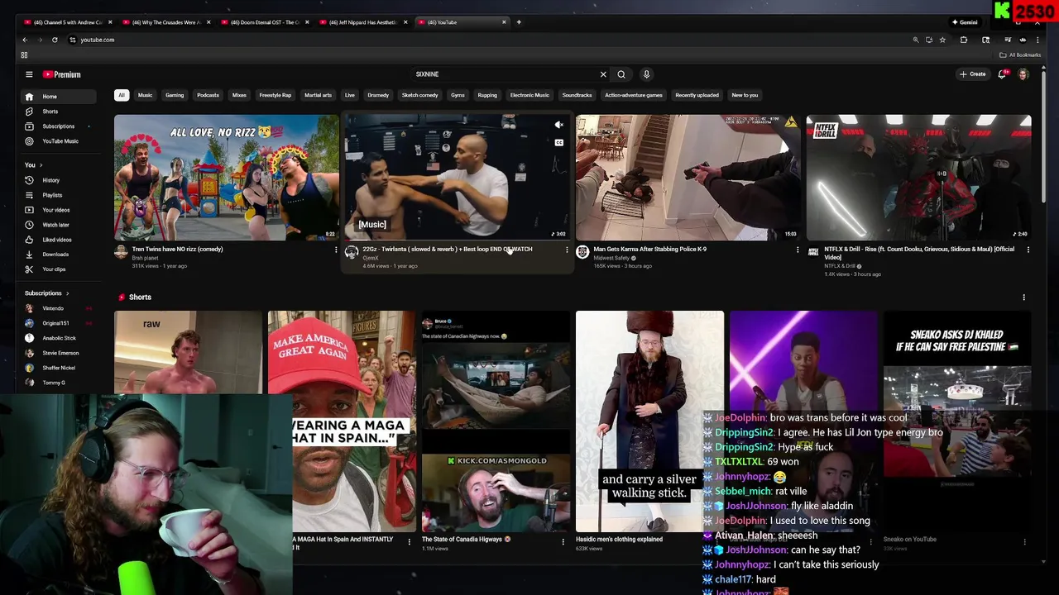Open the Midwest Safety channel link

coord(611,258)
